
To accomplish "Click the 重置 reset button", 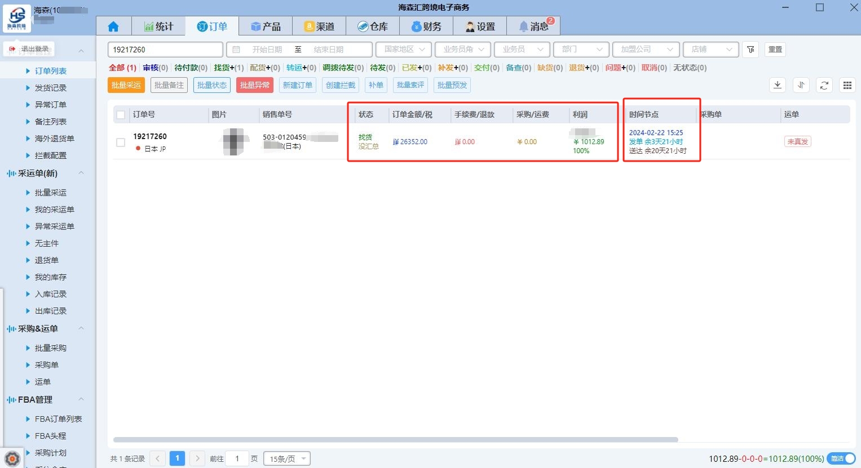I will (775, 50).
